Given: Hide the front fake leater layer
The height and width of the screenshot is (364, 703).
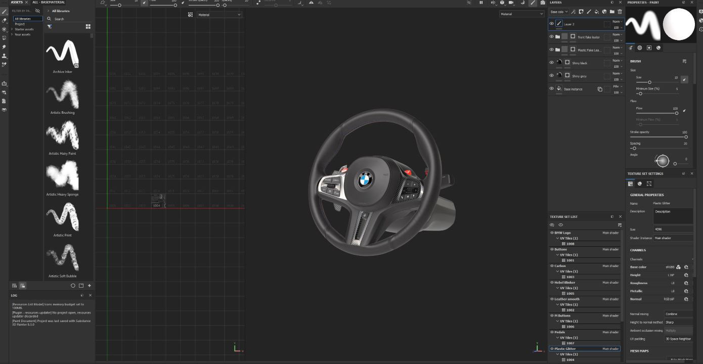Looking at the screenshot, I should tap(551, 36).
